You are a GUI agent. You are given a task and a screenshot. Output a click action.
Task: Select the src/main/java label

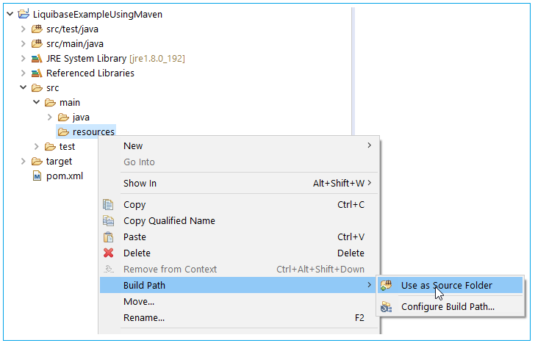pos(75,44)
